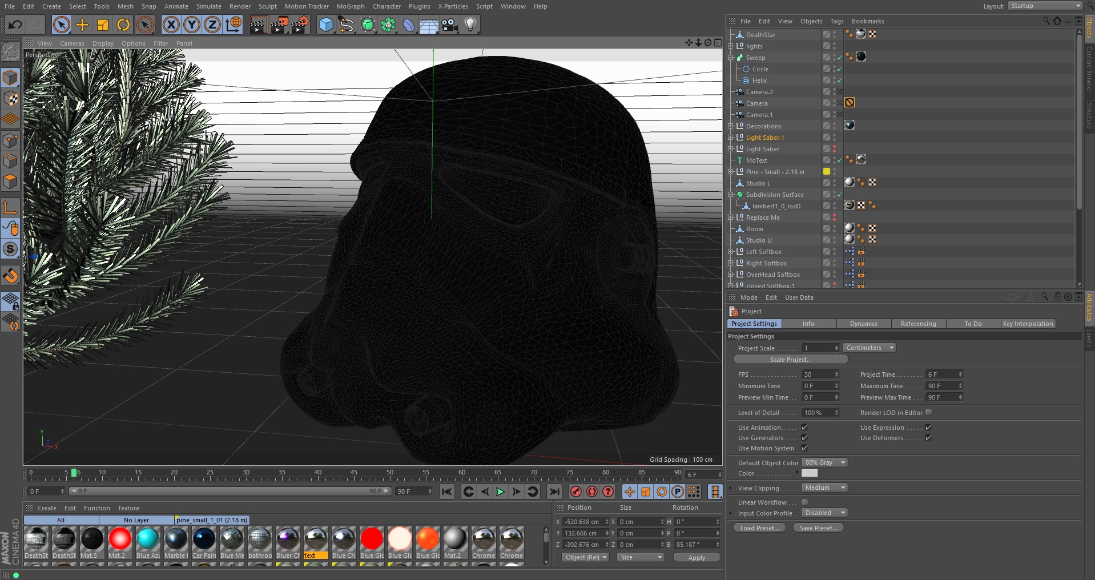Click the green array modeling icon
Viewport: 1095px width, 580px height.
[388, 25]
